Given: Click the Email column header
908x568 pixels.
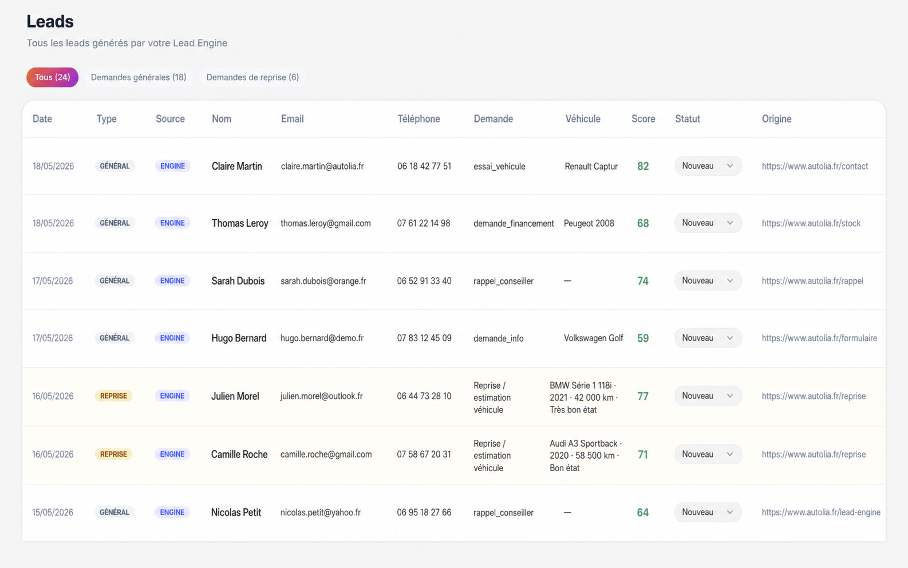Looking at the screenshot, I should pyautogui.click(x=292, y=119).
